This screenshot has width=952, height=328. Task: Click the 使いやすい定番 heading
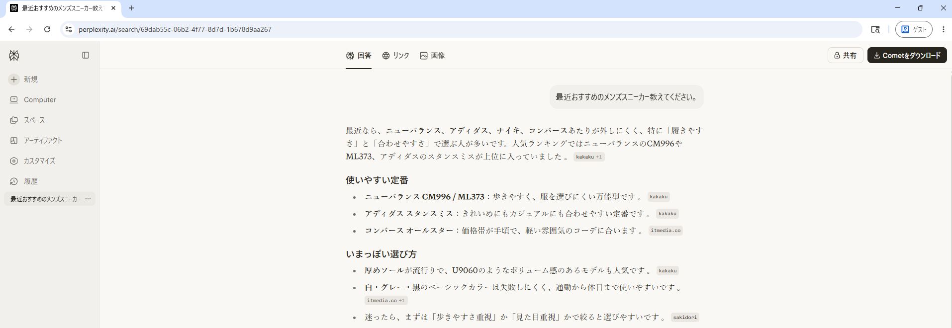pyautogui.click(x=377, y=180)
